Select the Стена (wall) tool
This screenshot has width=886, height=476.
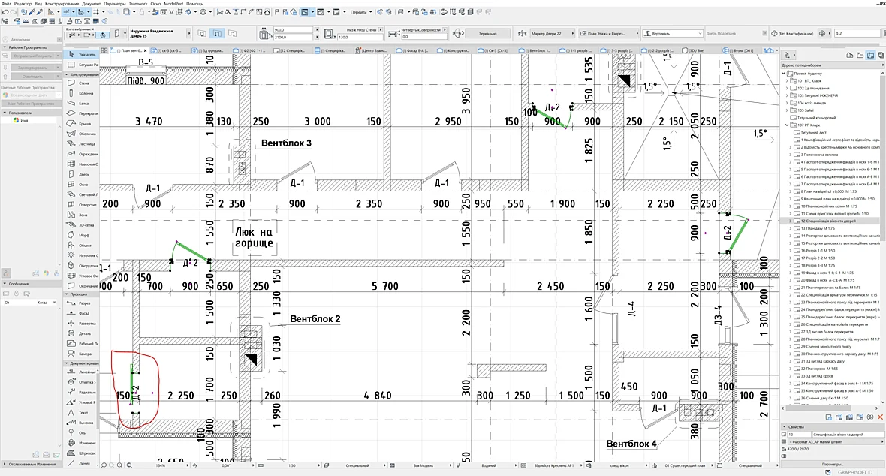[82, 83]
